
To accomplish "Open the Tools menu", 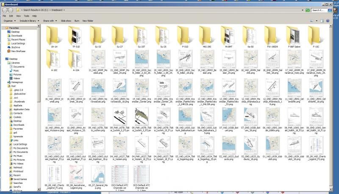I will [26, 16].
